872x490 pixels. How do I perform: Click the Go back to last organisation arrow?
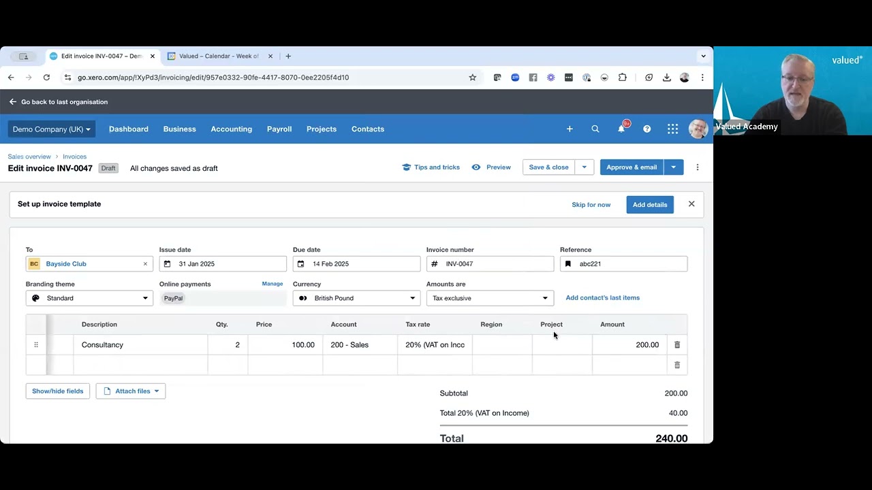tap(12, 102)
